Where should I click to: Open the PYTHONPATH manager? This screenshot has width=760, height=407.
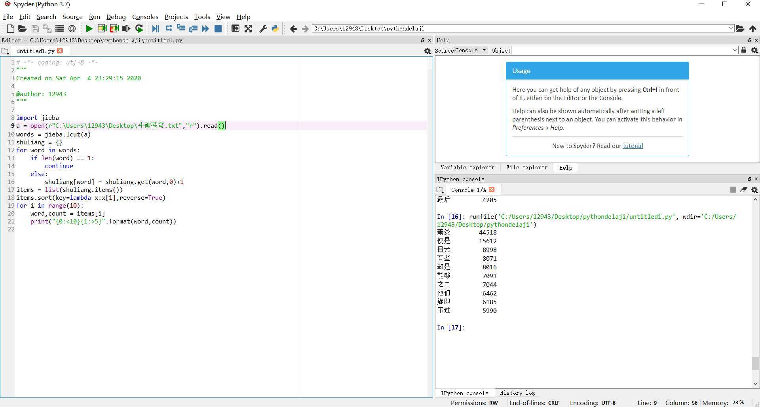[275, 28]
